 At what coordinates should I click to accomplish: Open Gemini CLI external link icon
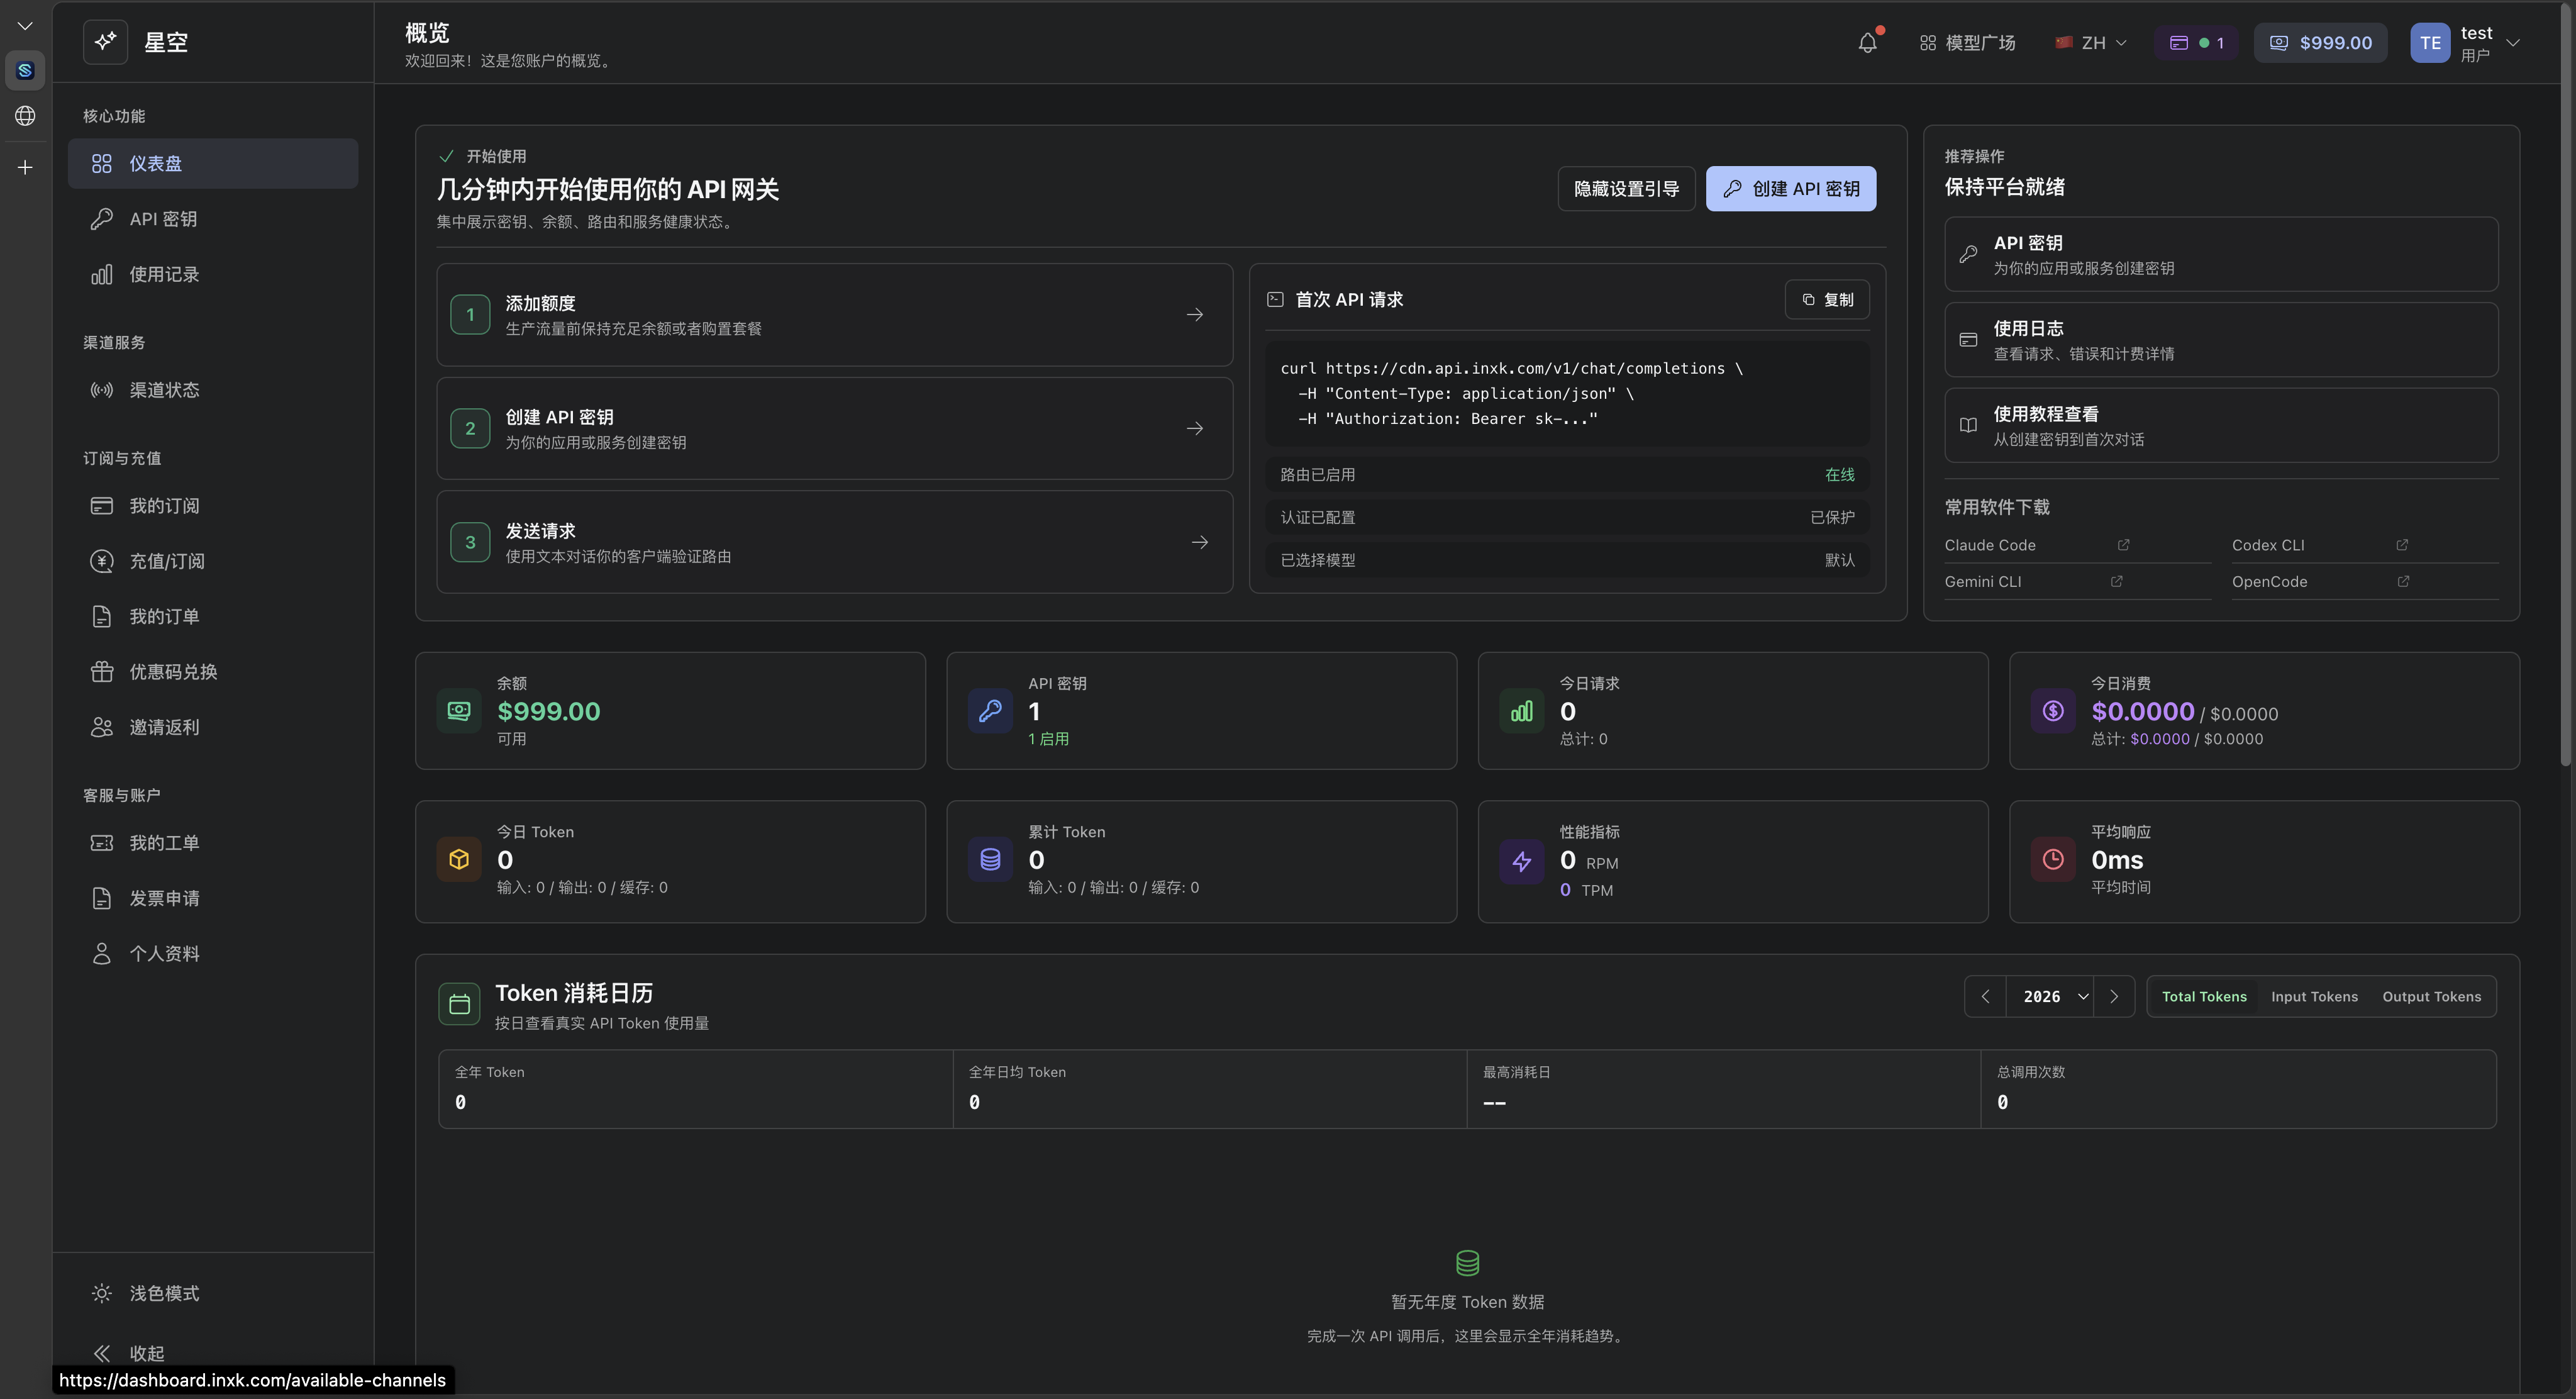[x=2116, y=581]
